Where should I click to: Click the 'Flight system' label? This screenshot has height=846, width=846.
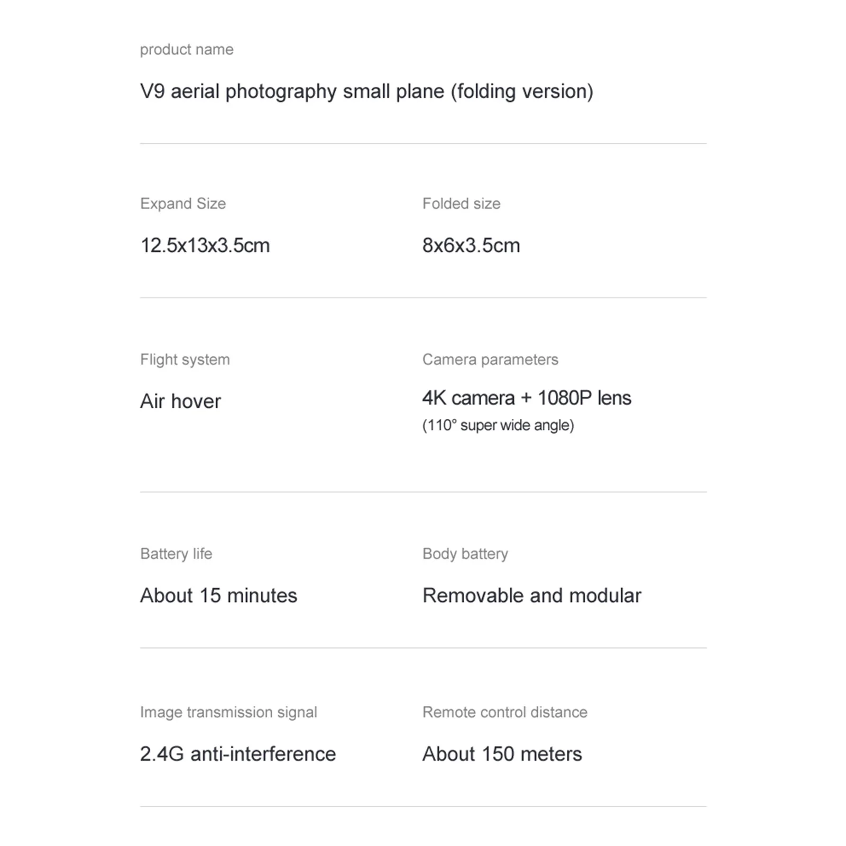click(185, 360)
